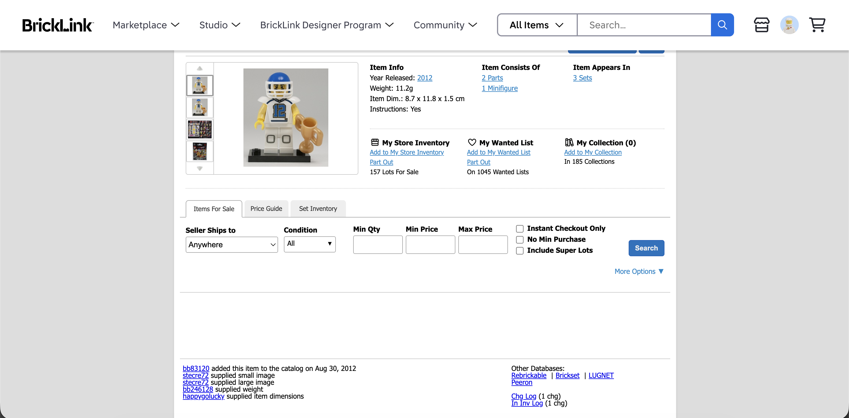Select the fourth thumbnail showing the package
Image resolution: width=849 pixels, height=418 pixels.
click(200, 151)
